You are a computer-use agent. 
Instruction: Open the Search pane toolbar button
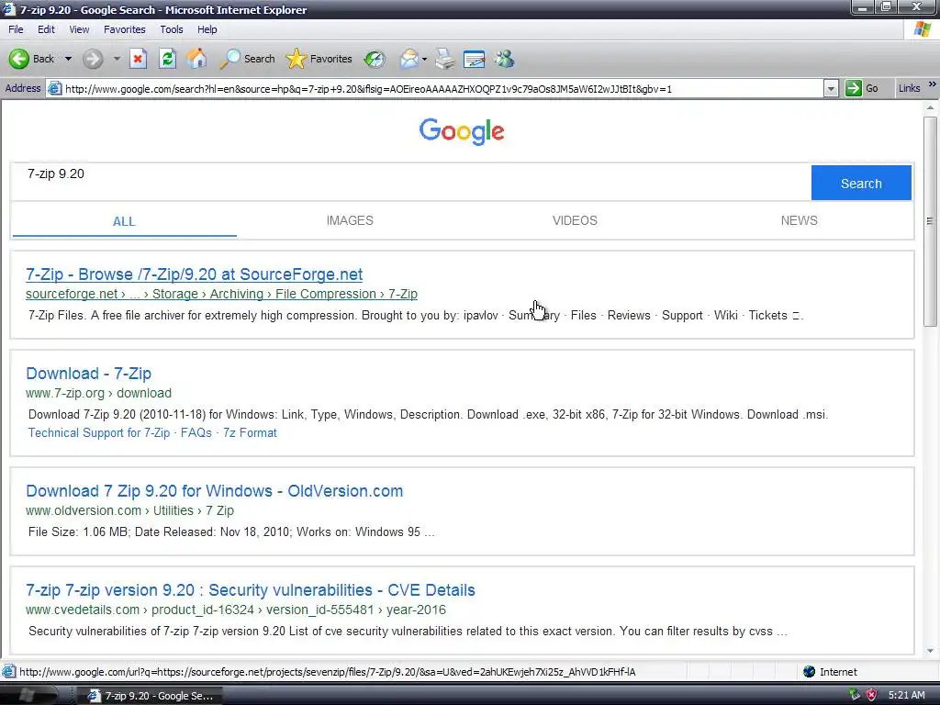(x=247, y=59)
